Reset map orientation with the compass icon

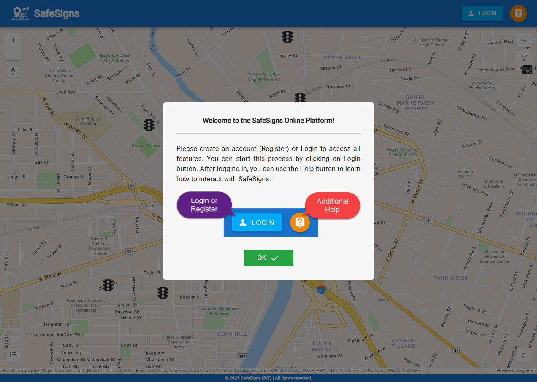point(13,71)
